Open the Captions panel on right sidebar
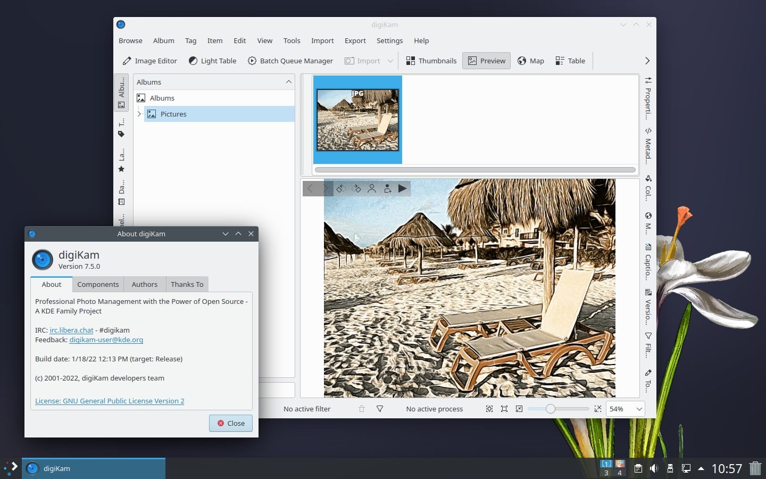 click(x=647, y=261)
